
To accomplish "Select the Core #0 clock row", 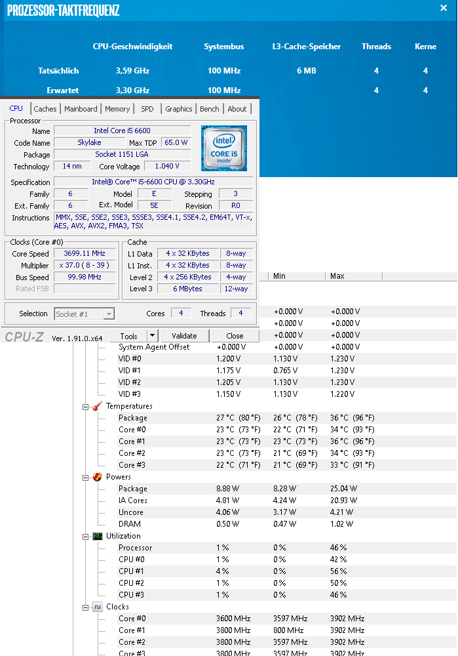I will [x=287, y=619].
